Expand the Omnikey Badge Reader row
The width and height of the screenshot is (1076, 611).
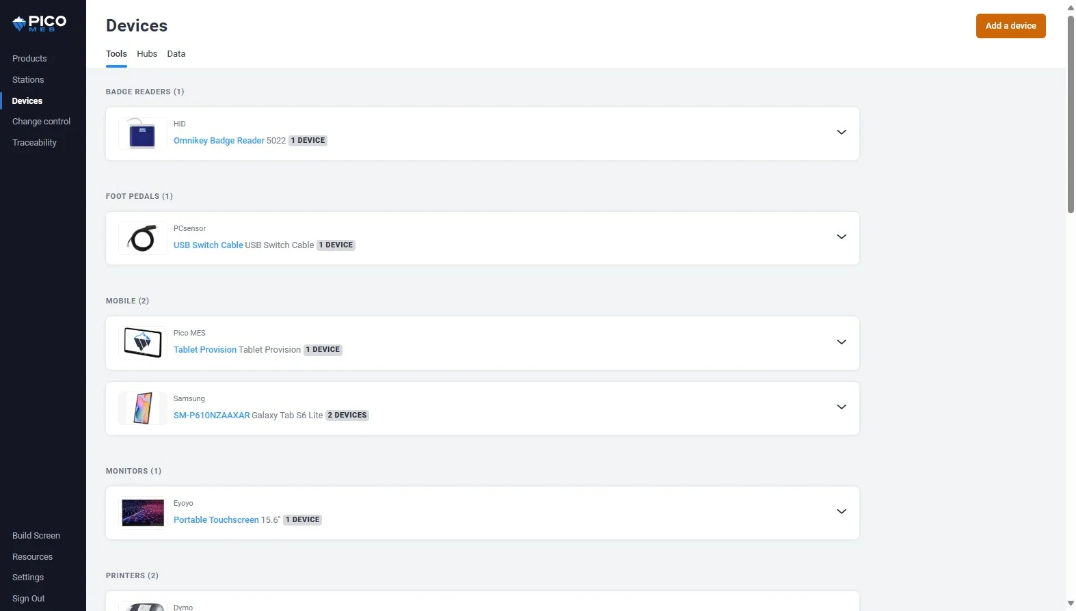point(842,133)
